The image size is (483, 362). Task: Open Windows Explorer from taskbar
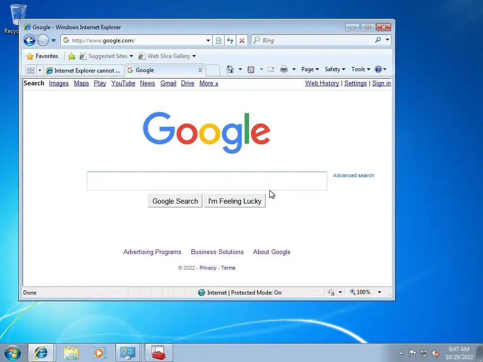[x=71, y=353]
